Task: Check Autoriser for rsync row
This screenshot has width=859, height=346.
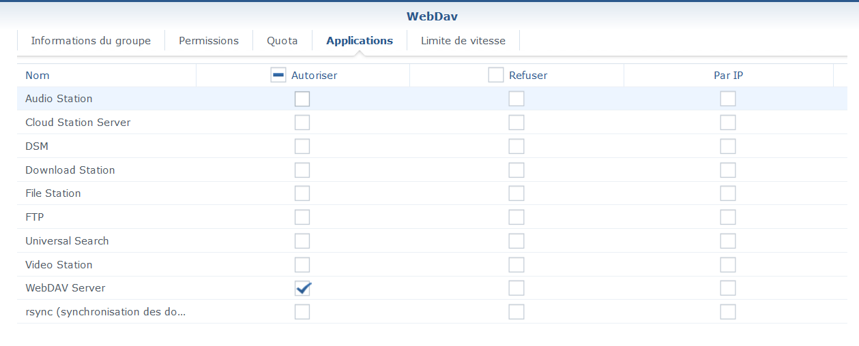Action: 302,312
